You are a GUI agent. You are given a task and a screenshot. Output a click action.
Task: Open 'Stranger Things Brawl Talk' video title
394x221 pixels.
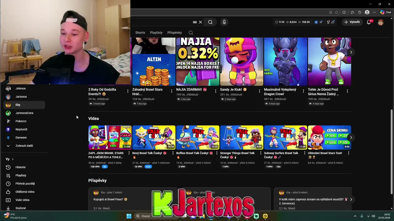(x=237, y=155)
